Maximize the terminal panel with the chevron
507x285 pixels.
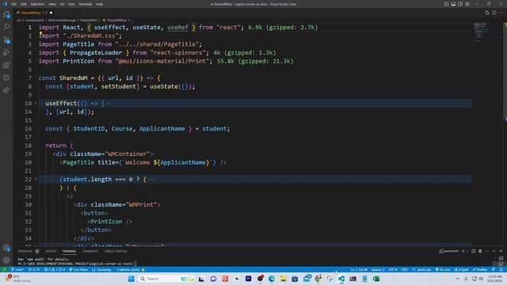coord(494,251)
